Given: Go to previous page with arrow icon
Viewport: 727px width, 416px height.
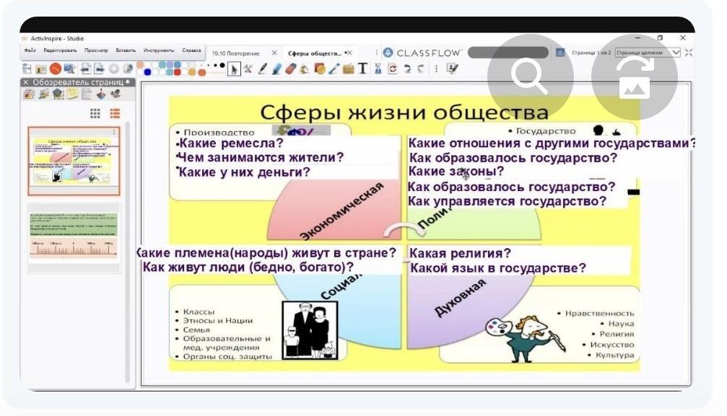Looking at the screenshot, I should [x=86, y=69].
